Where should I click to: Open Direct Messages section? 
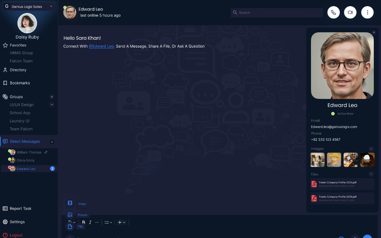[21, 141]
